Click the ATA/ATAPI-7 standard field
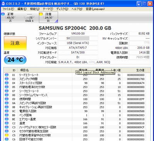The height and width of the screenshot is (141, 154). pyautogui.click(x=78, y=48)
